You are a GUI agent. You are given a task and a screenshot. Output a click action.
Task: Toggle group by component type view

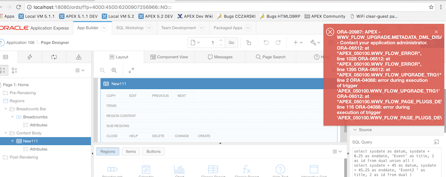coord(14,70)
